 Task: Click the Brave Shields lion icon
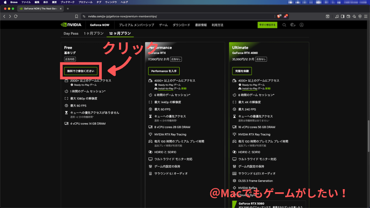(x=279, y=16)
